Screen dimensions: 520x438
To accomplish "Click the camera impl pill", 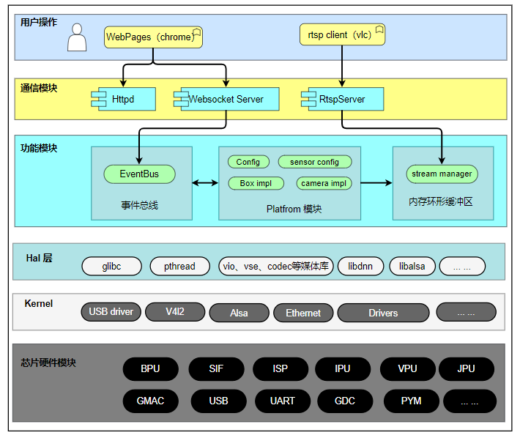I will (324, 183).
